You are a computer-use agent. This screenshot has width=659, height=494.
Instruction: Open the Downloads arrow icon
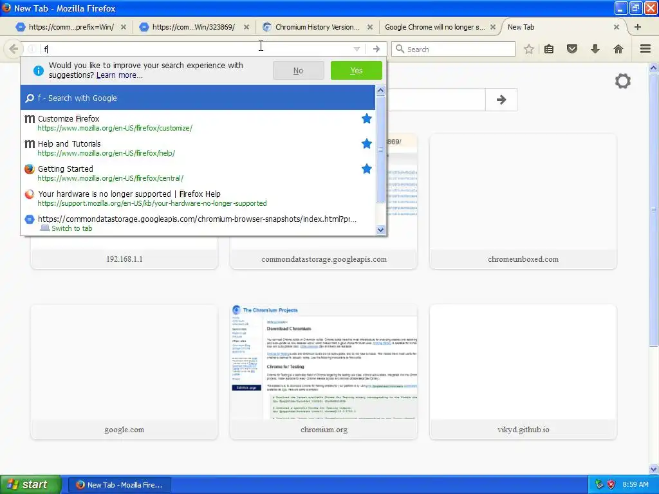[595, 49]
